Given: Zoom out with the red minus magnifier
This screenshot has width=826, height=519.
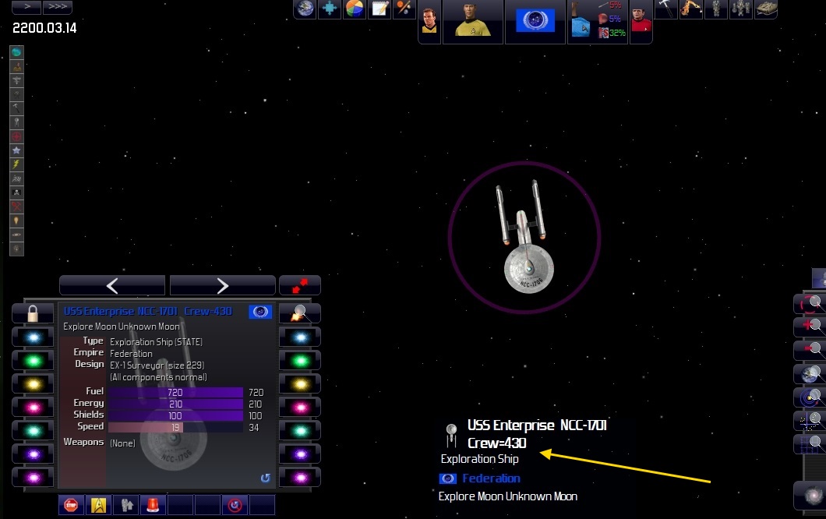Looking at the screenshot, I should [810, 349].
